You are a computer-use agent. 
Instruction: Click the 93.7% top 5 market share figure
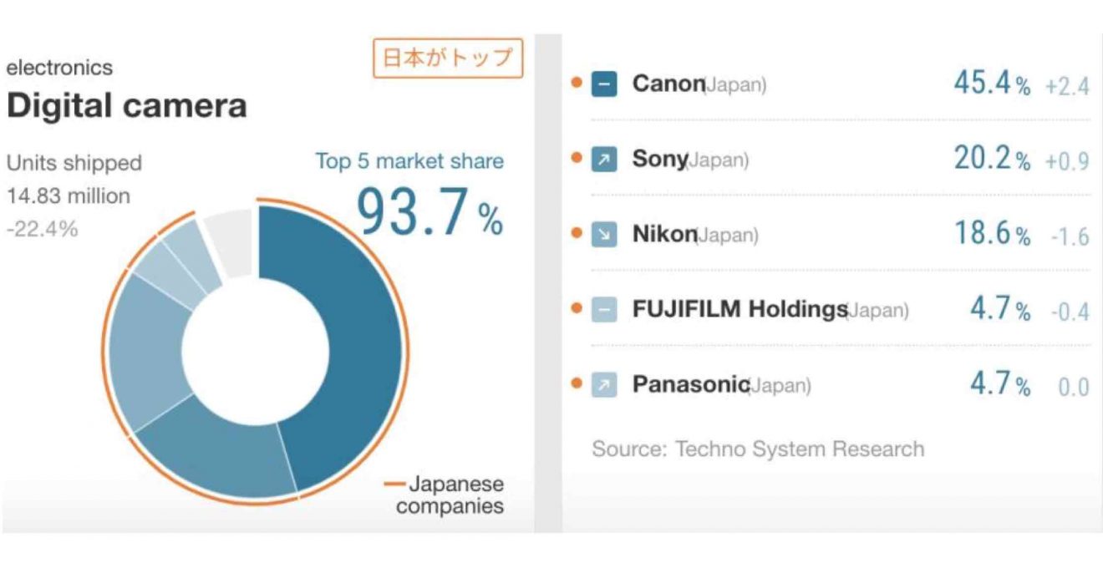point(431,210)
